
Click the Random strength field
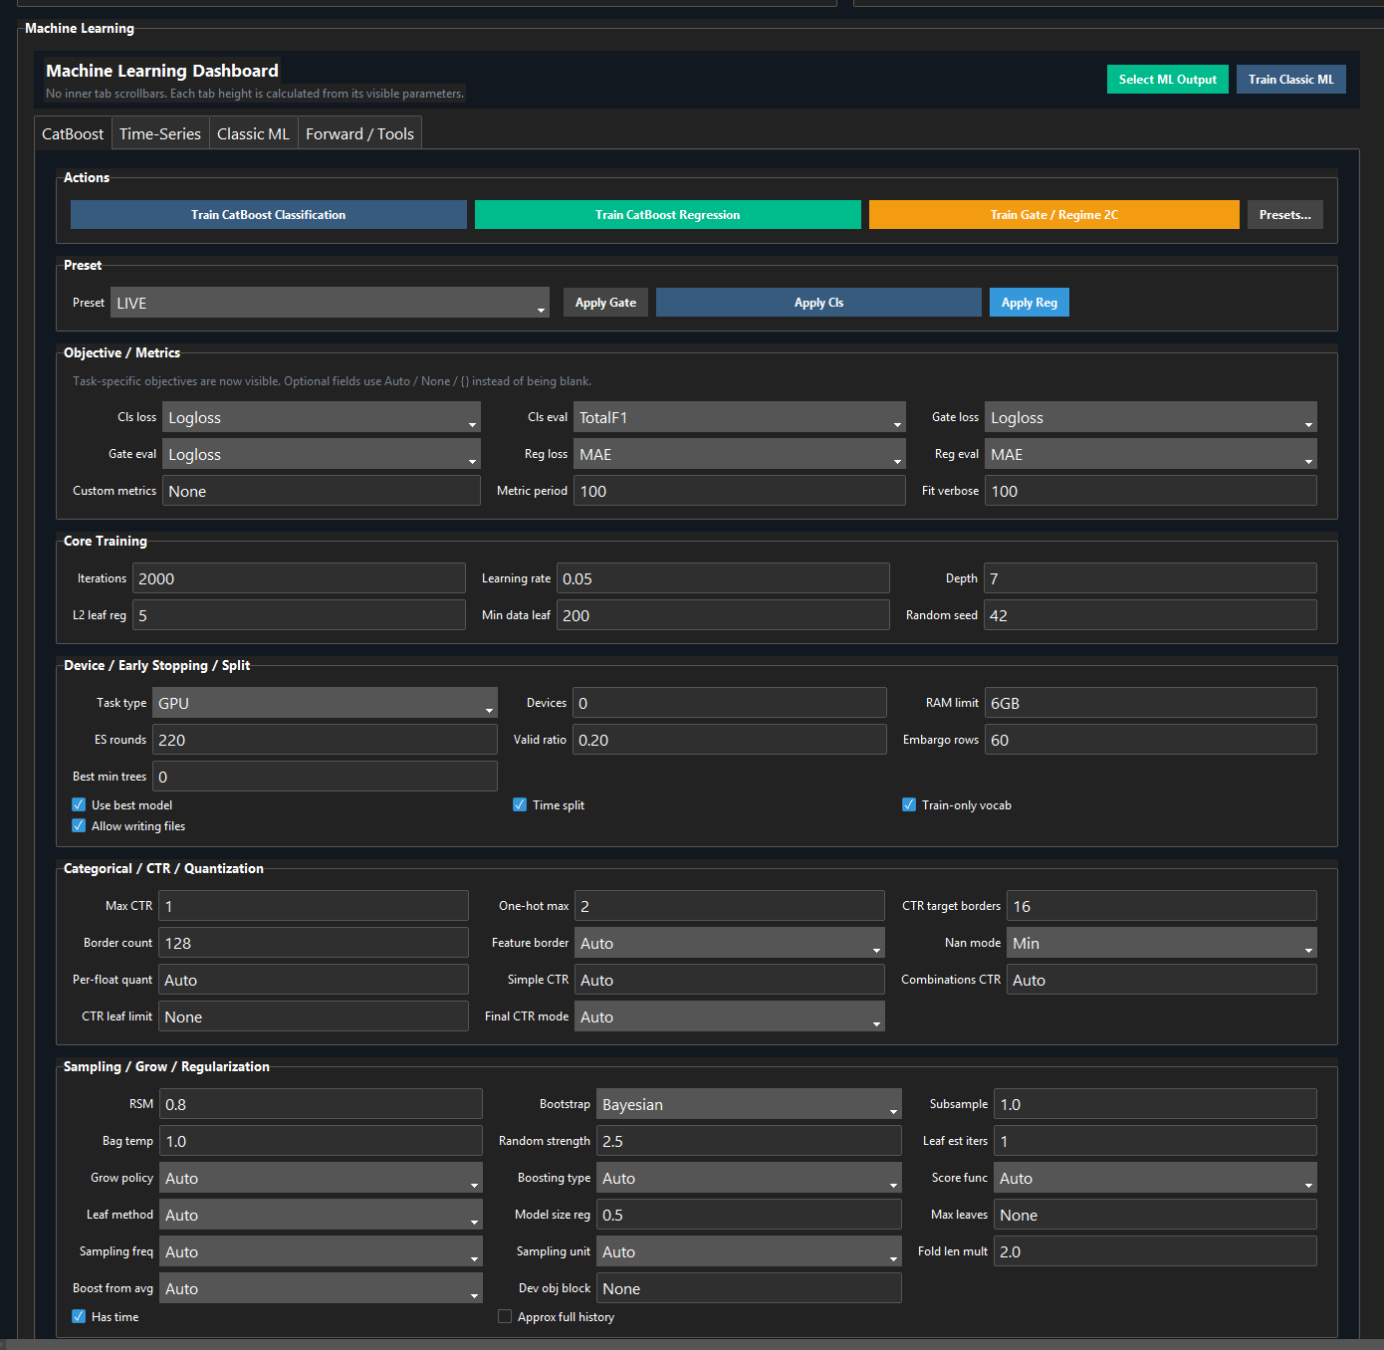(749, 1141)
